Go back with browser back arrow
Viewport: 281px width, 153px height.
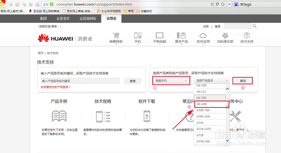pos(11,4)
